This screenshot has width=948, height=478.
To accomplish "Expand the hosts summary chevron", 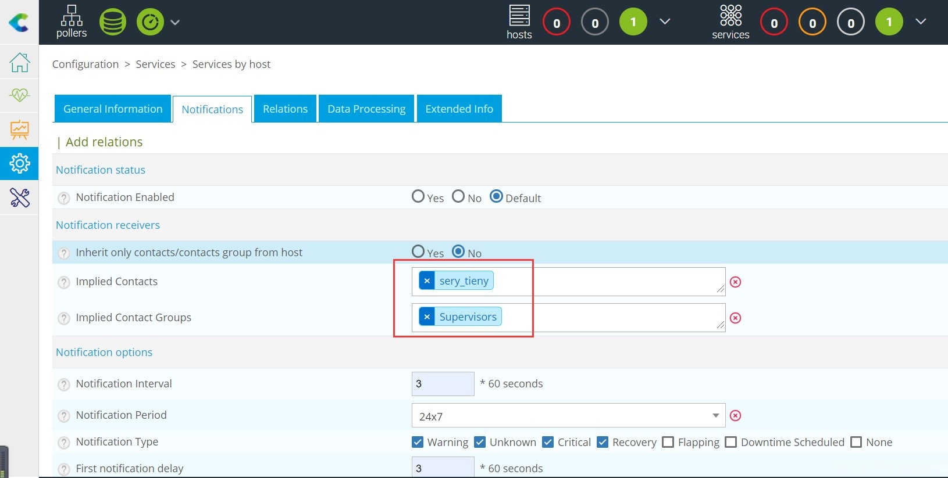I will (665, 21).
